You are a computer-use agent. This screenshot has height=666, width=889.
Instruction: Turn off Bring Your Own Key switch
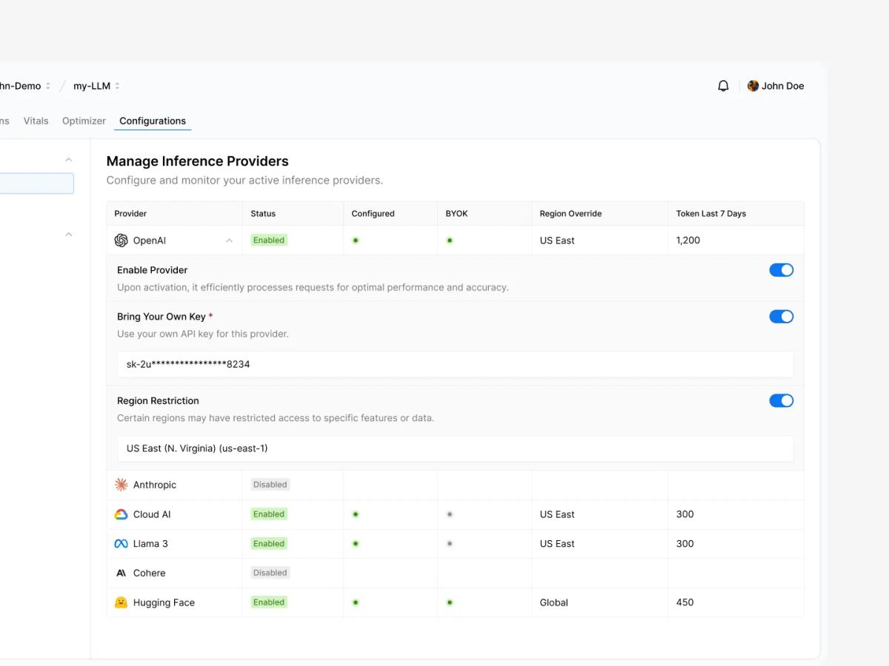coord(781,317)
